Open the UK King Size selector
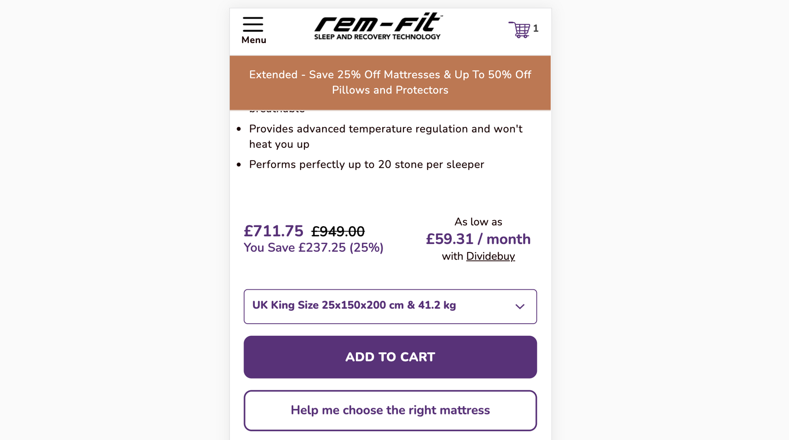This screenshot has width=789, height=440. [x=390, y=307]
